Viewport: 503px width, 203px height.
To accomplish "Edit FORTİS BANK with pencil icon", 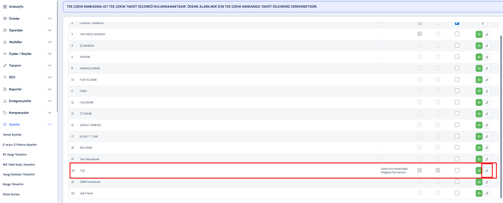I will [x=487, y=80].
